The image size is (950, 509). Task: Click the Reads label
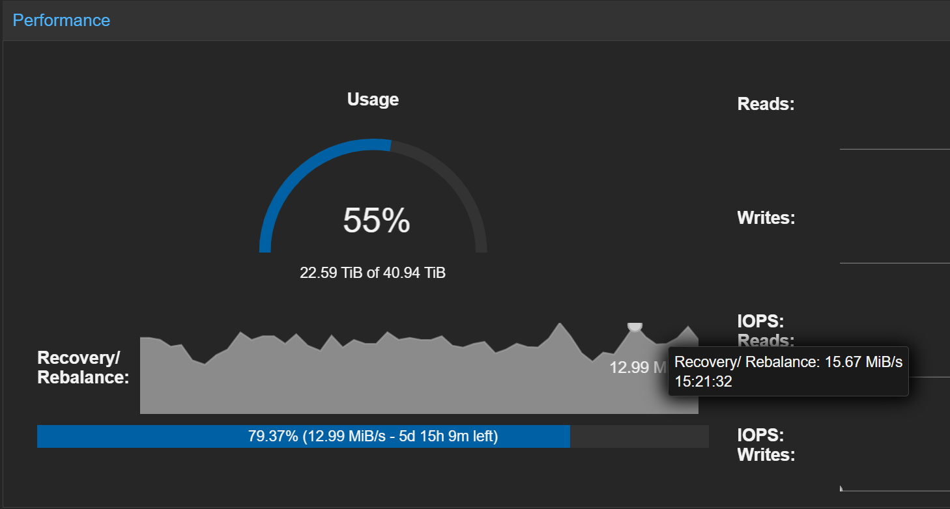[766, 104]
